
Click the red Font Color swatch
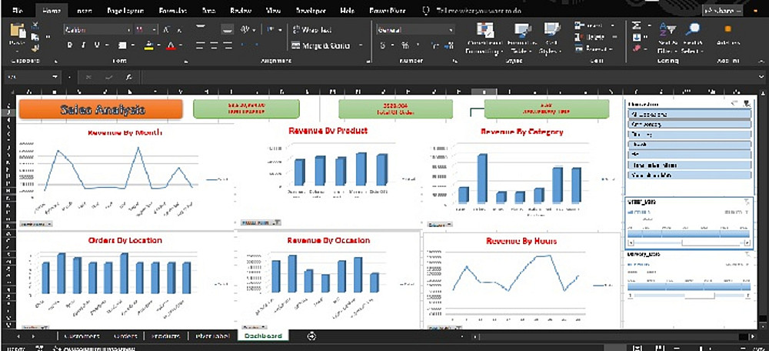(x=171, y=45)
